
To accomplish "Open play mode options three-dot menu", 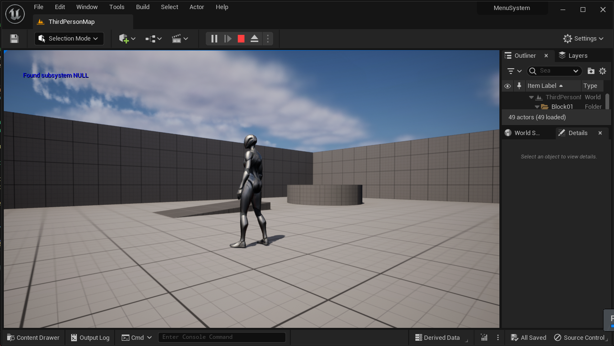I will pyautogui.click(x=268, y=39).
